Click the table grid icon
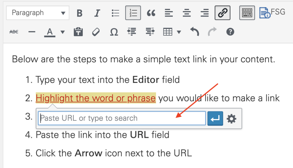Image resolution: width=293 pixels, height=168 pixels. (x=168, y=32)
